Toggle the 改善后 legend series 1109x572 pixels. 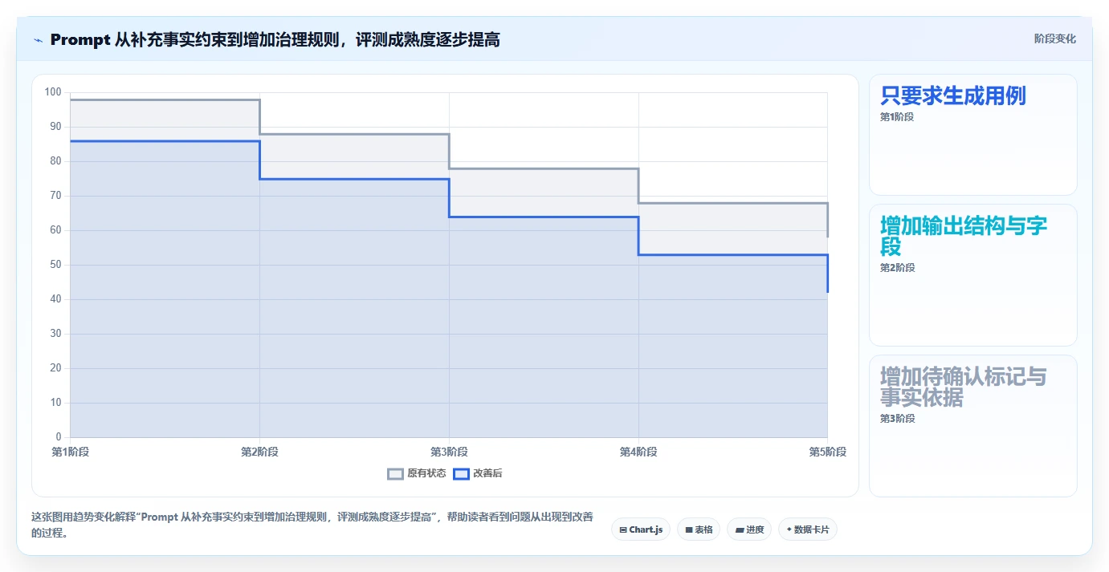coord(478,473)
